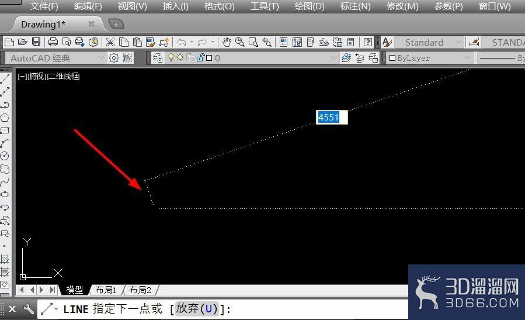Save the drawing with the floppy disk icon

36,42
